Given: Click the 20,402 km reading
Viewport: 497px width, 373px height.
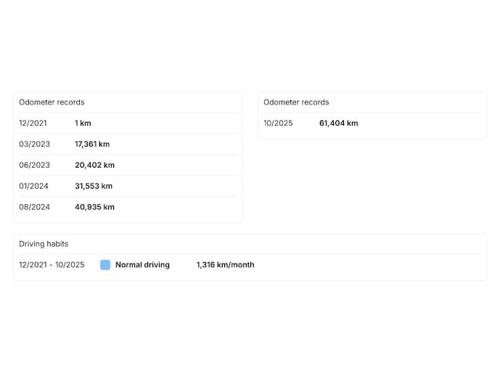Looking at the screenshot, I should pos(94,165).
